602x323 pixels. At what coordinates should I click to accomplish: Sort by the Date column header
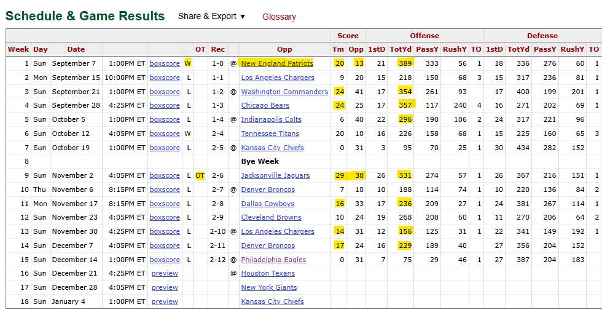[76, 49]
